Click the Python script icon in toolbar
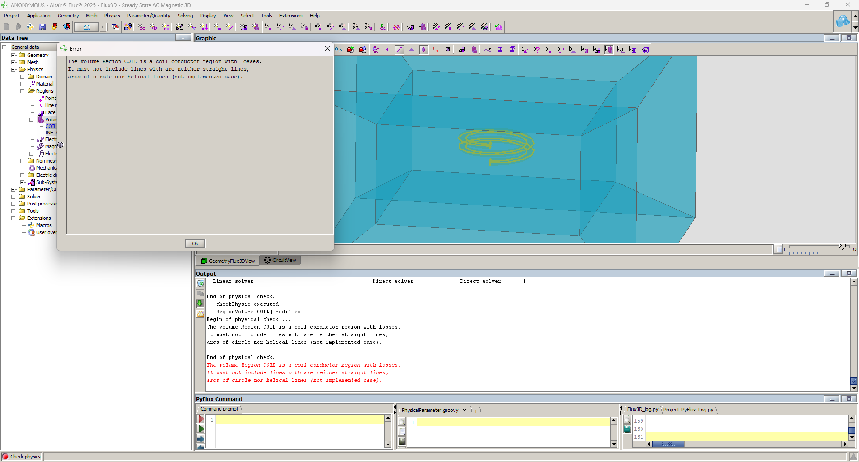This screenshot has height=462, width=859. click(x=30, y=27)
